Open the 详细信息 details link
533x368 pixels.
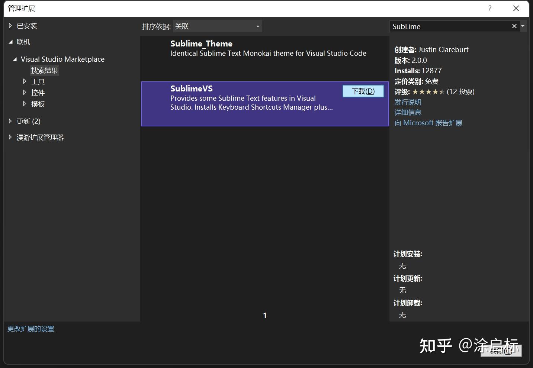pyautogui.click(x=408, y=112)
